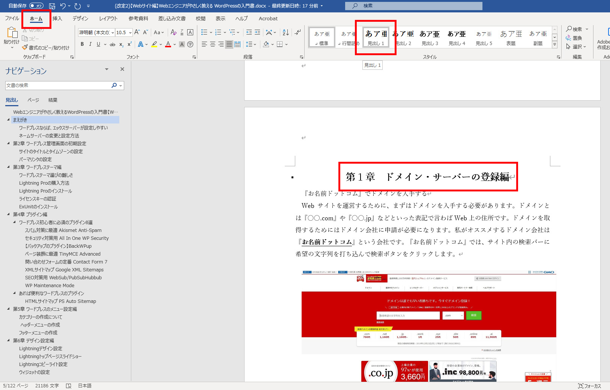Open navigation pane options arrow

[107, 69]
